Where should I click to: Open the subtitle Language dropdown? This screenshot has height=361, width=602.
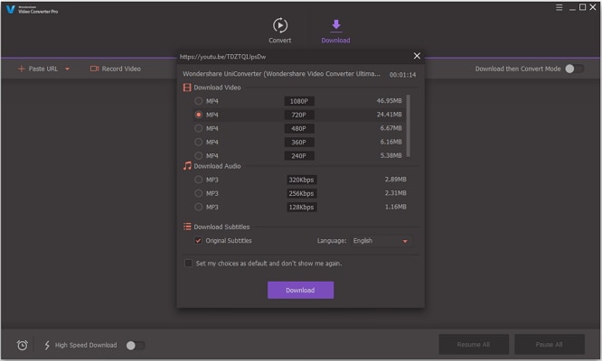click(x=381, y=241)
